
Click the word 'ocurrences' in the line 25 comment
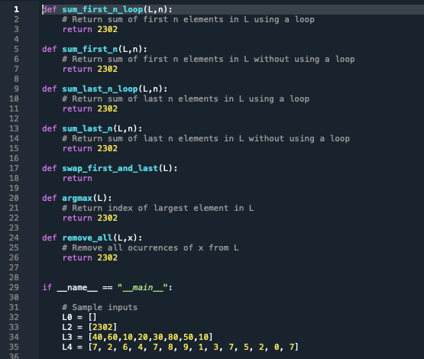coord(153,247)
